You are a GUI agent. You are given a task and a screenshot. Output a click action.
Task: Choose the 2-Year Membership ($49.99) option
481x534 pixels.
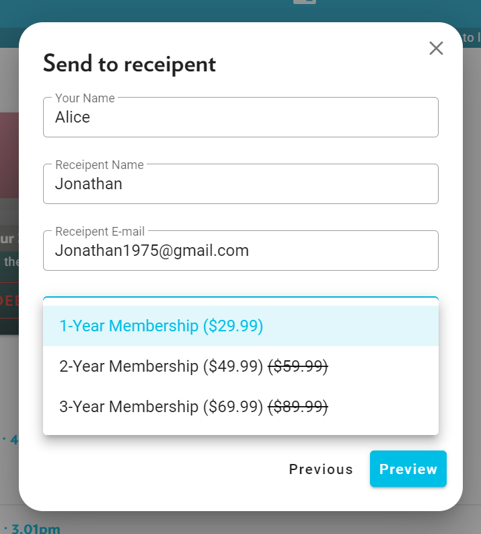tap(241, 366)
